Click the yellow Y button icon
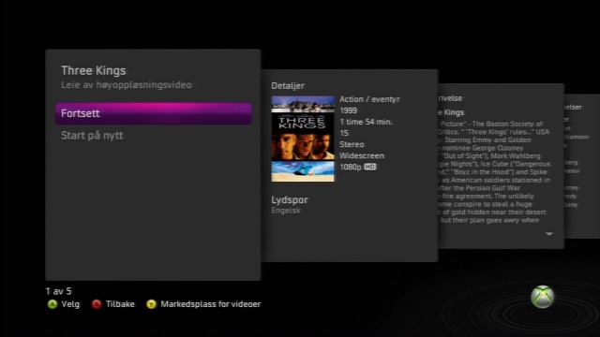This screenshot has height=337, width=600. pyautogui.click(x=151, y=304)
